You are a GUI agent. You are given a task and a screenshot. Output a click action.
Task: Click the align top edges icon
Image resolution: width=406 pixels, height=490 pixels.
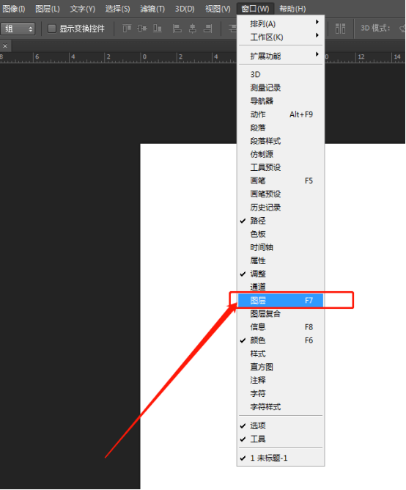point(127,29)
